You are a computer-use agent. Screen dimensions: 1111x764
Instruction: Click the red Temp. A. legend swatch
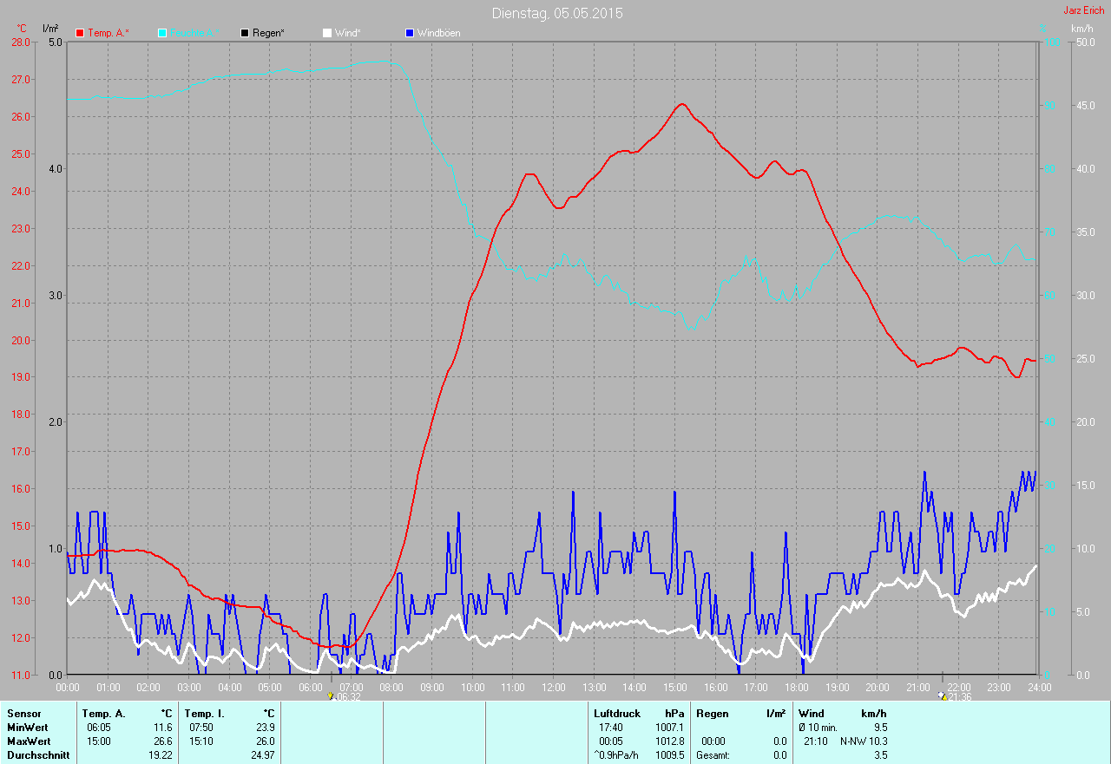pyautogui.click(x=81, y=33)
